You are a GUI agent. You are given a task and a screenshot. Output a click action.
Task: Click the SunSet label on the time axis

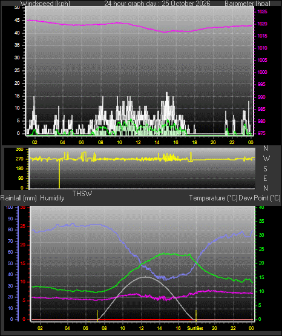[x=195, y=328]
